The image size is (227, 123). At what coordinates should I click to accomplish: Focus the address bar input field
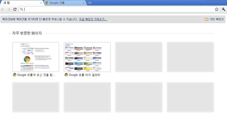click(x=119, y=9)
